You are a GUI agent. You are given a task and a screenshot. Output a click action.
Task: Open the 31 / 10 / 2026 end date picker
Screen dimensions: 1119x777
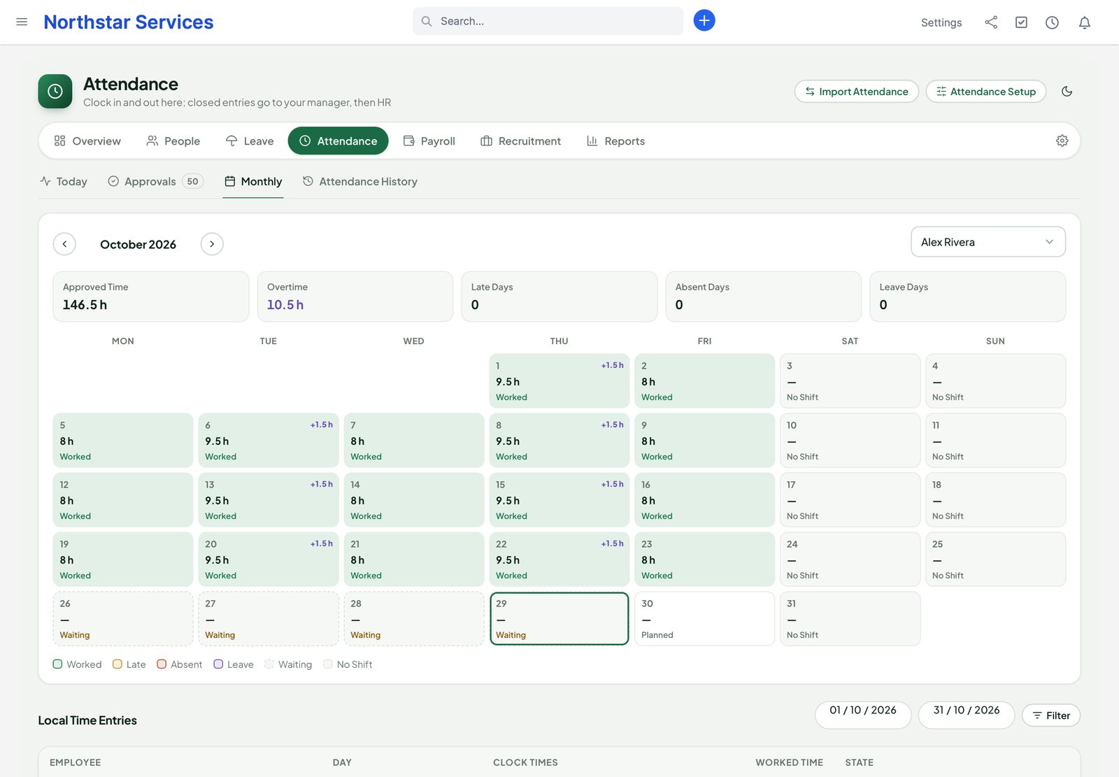click(x=967, y=714)
